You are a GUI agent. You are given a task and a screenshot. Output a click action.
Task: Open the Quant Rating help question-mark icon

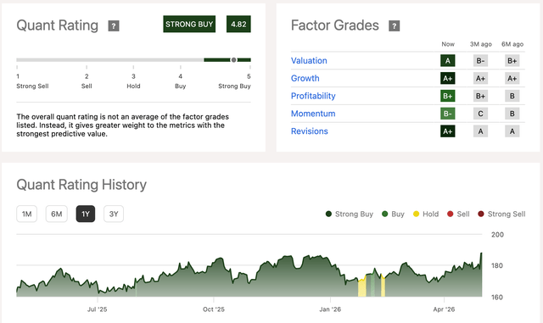point(114,26)
